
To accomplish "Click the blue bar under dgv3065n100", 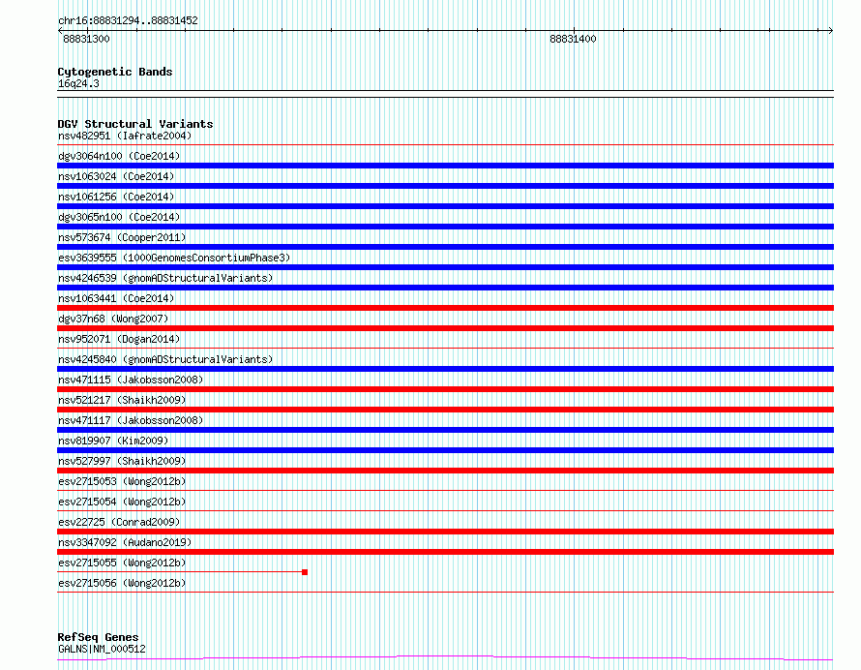I will click(x=445, y=227).
